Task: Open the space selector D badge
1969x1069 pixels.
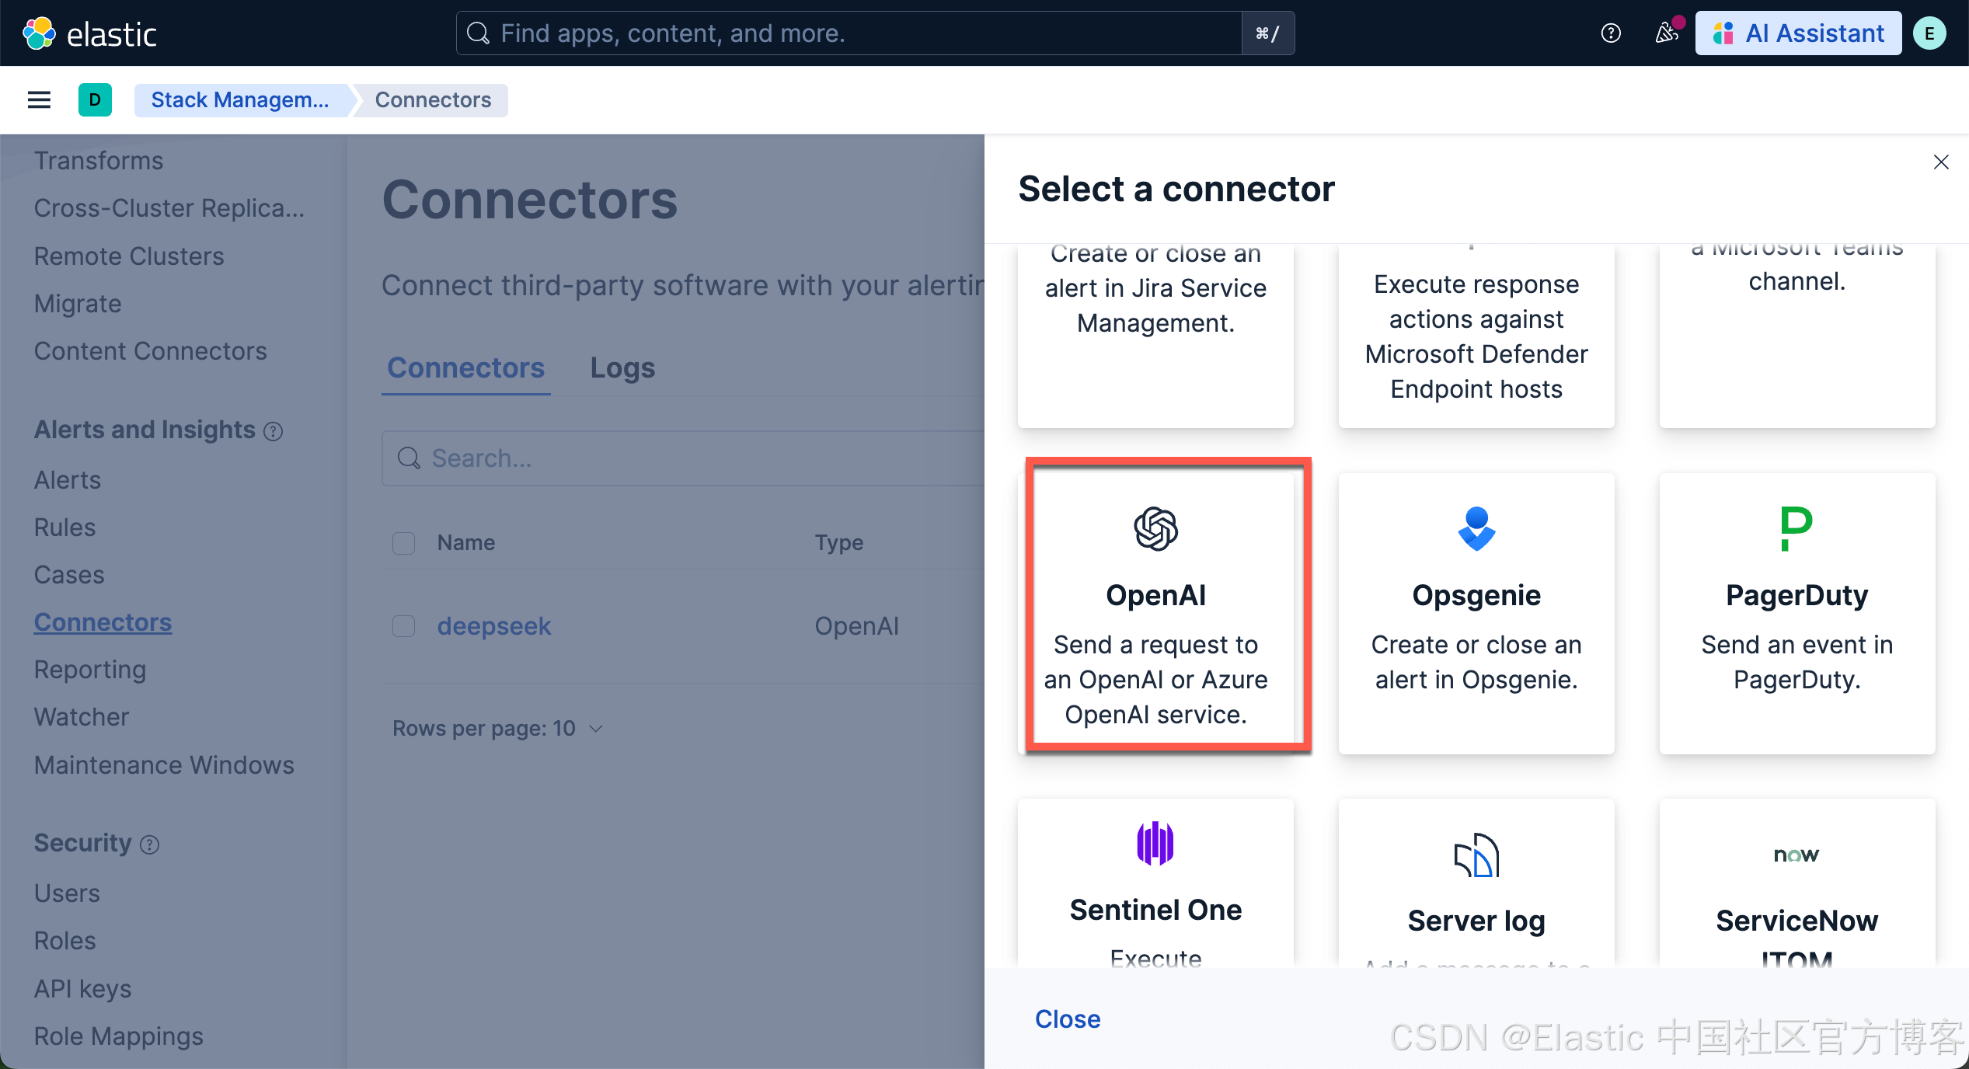Action: (95, 100)
